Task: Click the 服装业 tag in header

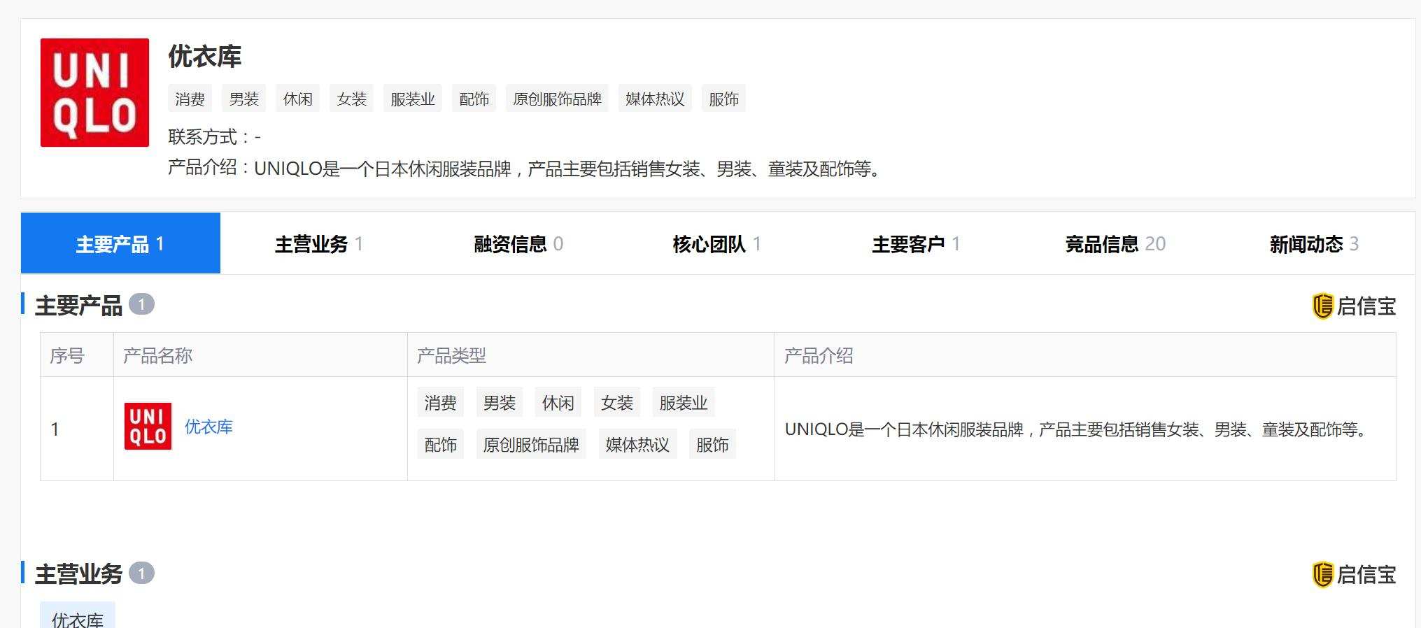Action: pos(413,99)
